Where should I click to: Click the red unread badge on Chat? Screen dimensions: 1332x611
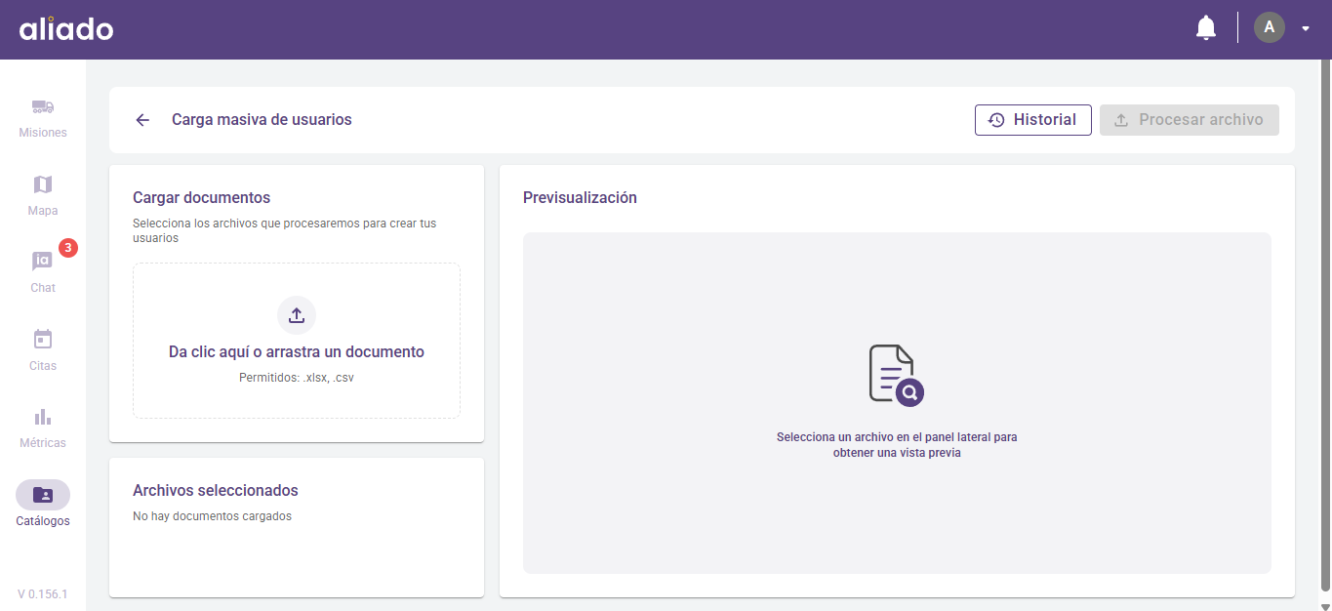(x=67, y=248)
